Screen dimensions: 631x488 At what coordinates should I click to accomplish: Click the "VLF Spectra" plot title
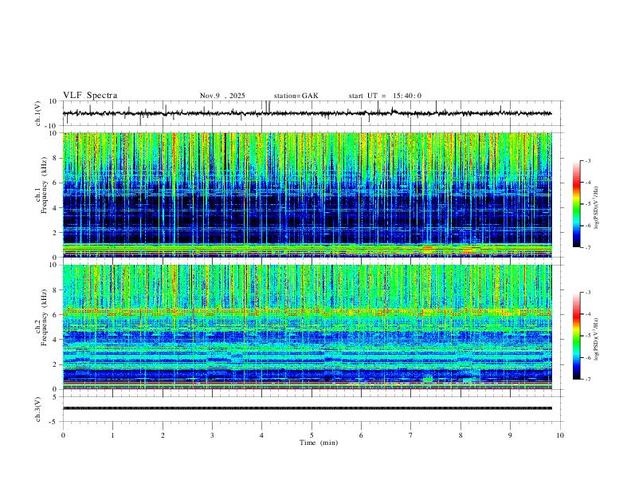90,96
